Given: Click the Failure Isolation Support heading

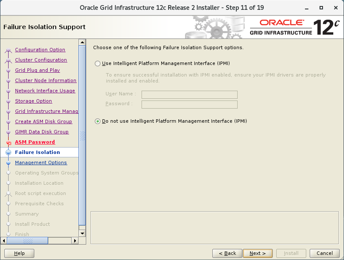Looking at the screenshot, I should (x=44, y=27).
